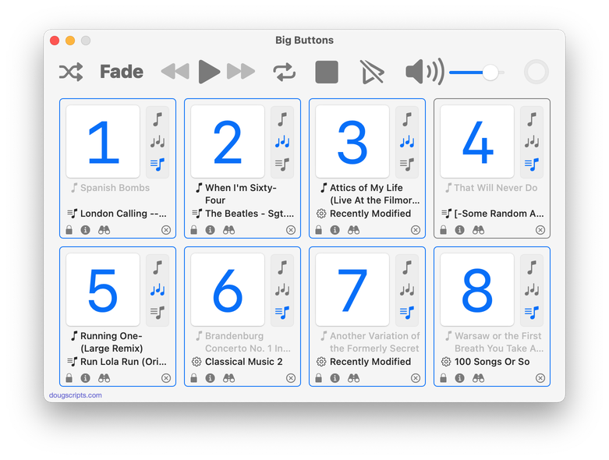Clear the 100 Songs Or So card
Viewport: 609px width, 460px height.
540,378
